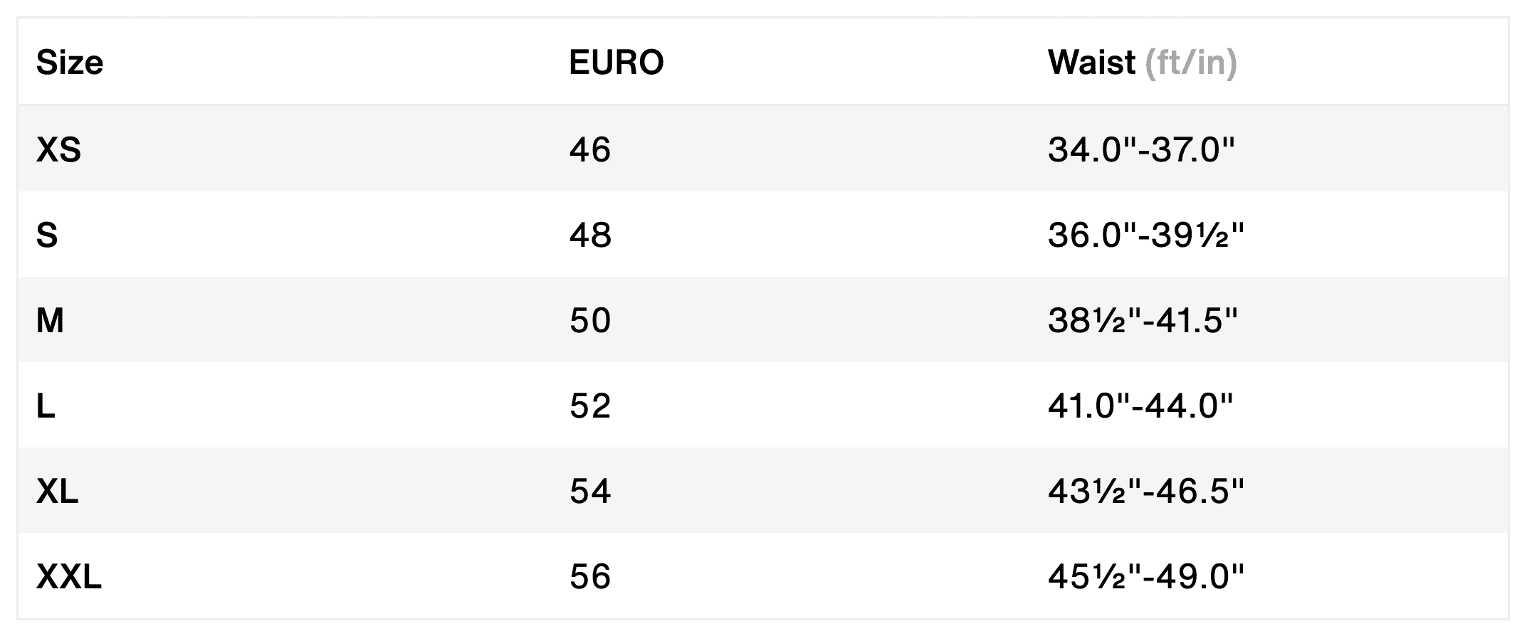Image resolution: width=1522 pixels, height=636 pixels.
Task: Select the XL size cell
Action: 57,491
